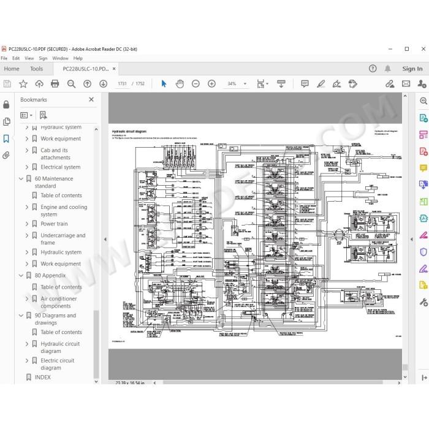Expand Engine and cooling system bookmark
The height and width of the screenshot is (429, 429).
pos(27,207)
